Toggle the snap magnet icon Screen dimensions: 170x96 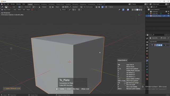click(73, 10)
